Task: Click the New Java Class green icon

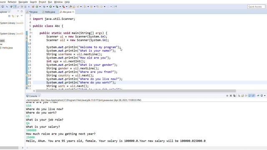Action: (x=37, y=7)
